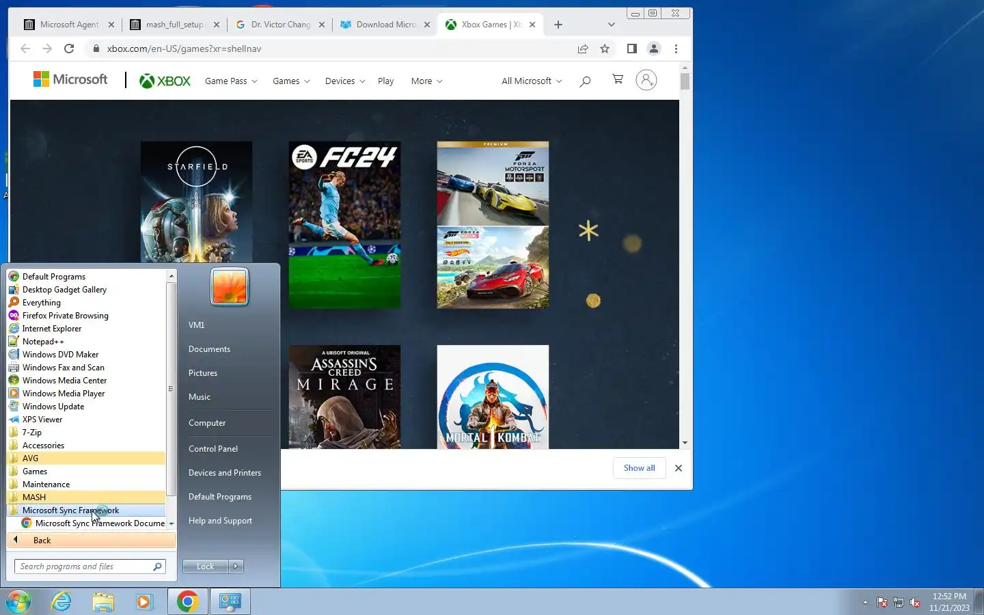
Task: Open Windows Media Player on taskbar
Action: (144, 601)
